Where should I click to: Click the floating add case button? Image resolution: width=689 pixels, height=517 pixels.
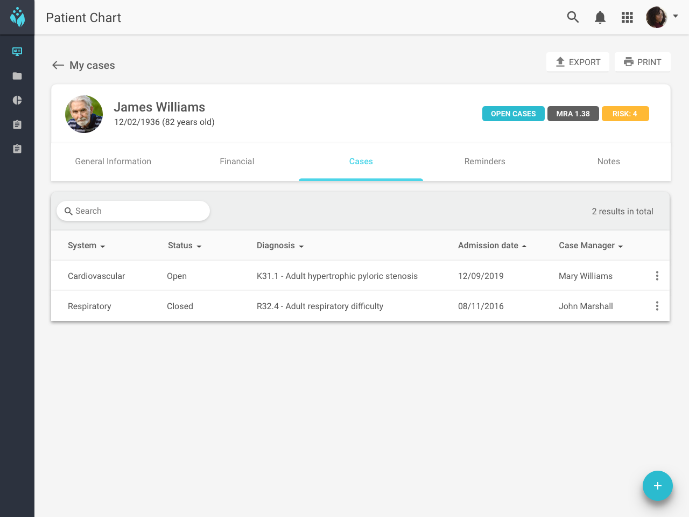(657, 486)
